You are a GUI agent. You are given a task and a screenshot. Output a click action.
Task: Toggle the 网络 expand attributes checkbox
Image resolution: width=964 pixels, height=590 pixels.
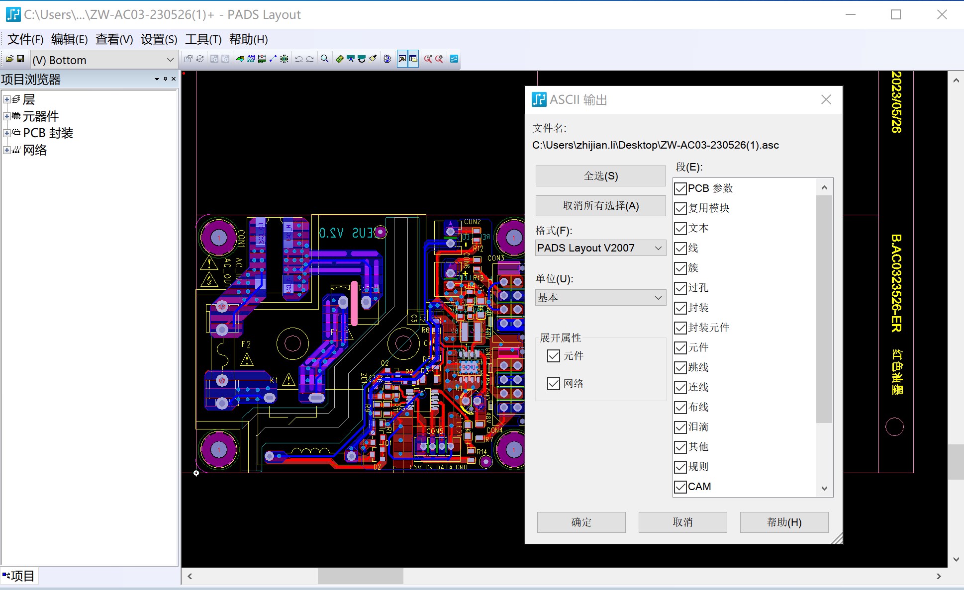pyautogui.click(x=553, y=384)
